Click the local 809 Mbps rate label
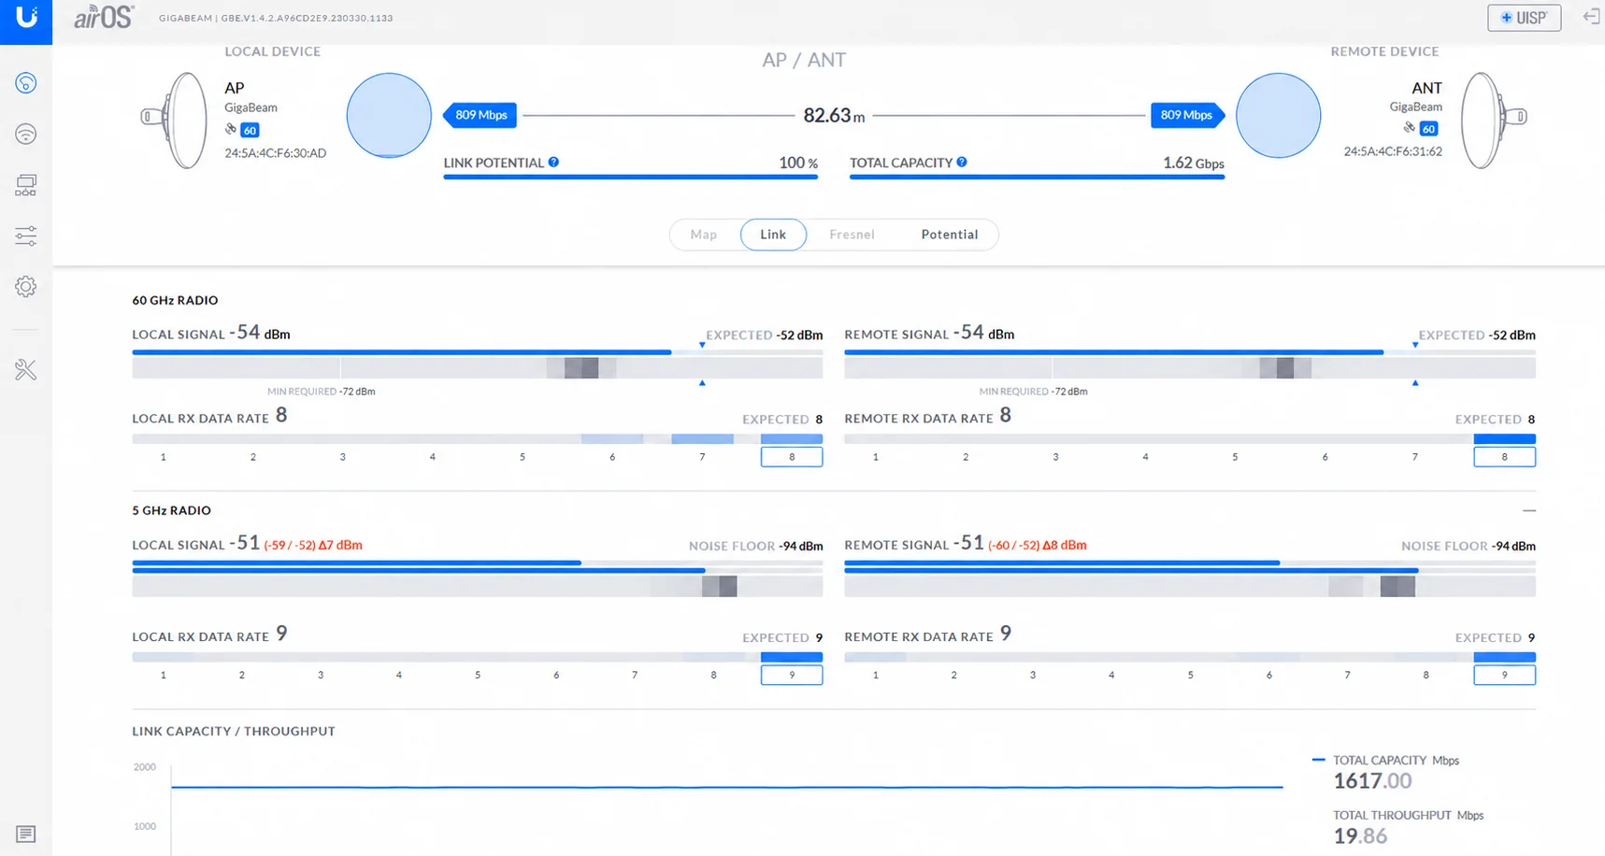This screenshot has width=1605, height=856. [480, 115]
